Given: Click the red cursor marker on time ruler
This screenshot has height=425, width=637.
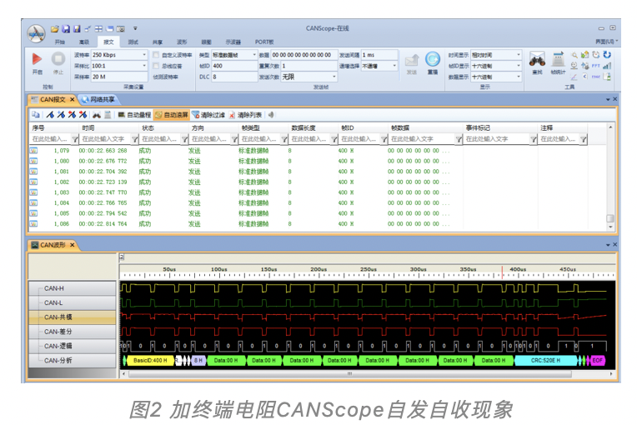Looking at the screenshot, I should [x=502, y=272].
